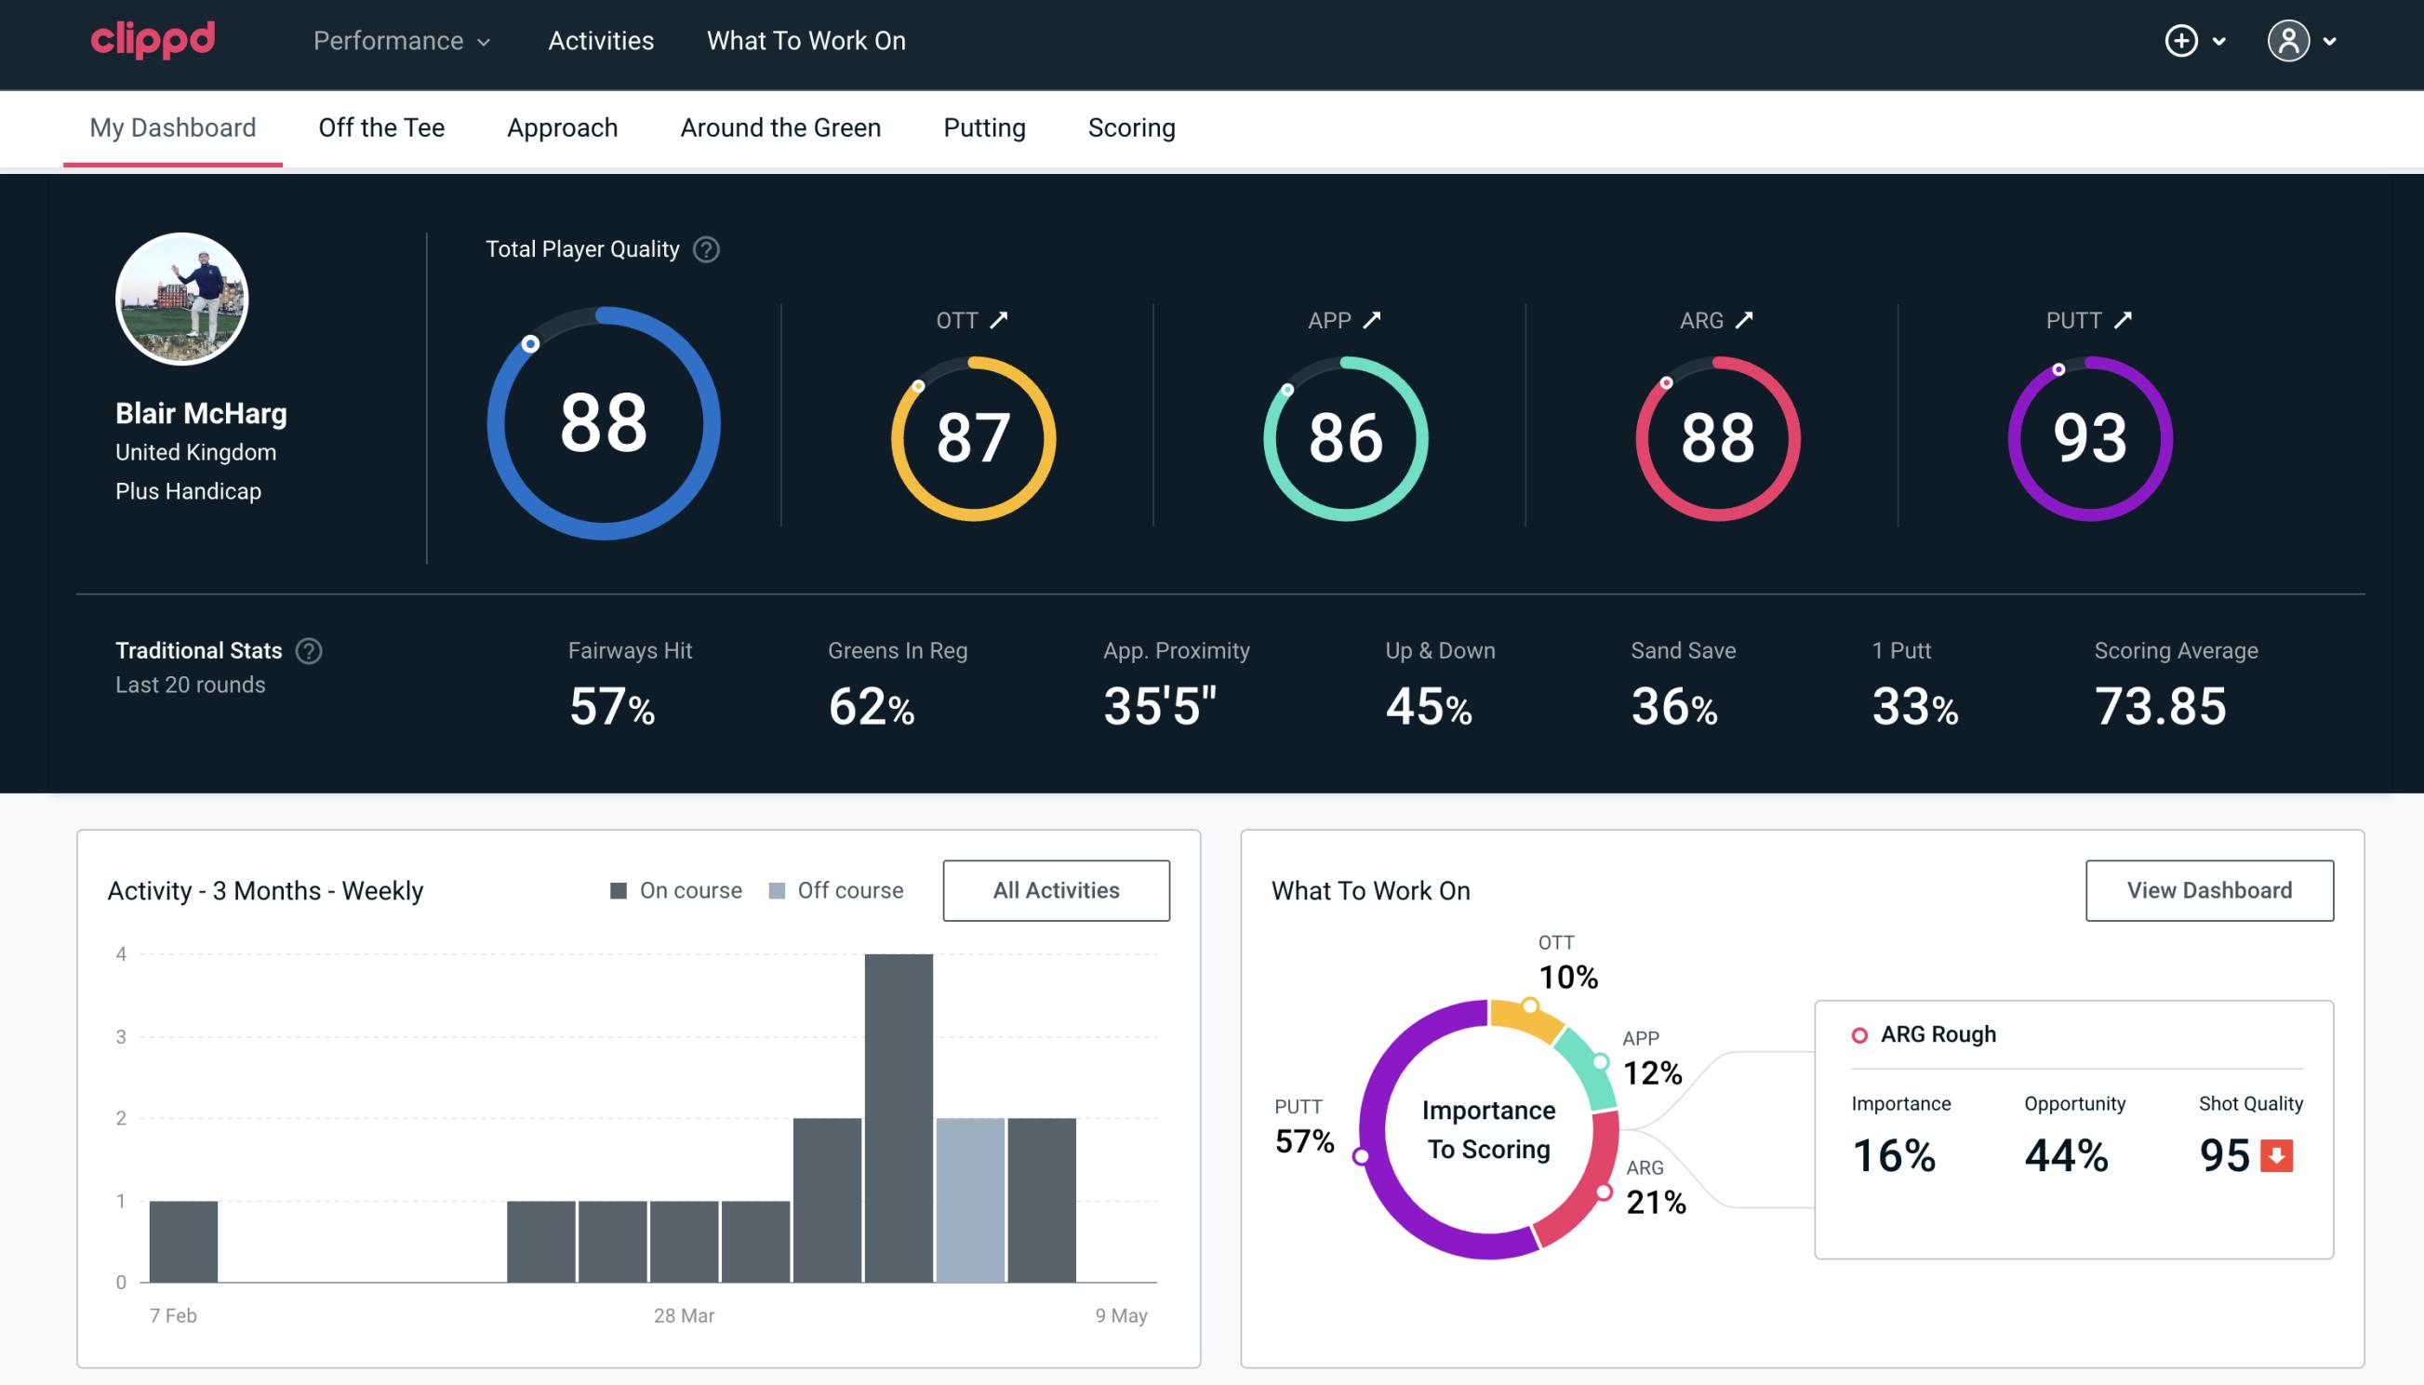
Task: Select the Scoring tab
Action: pos(1132,125)
